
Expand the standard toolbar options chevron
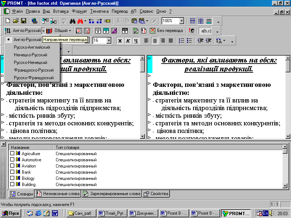pyautogui.click(x=219, y=22)
